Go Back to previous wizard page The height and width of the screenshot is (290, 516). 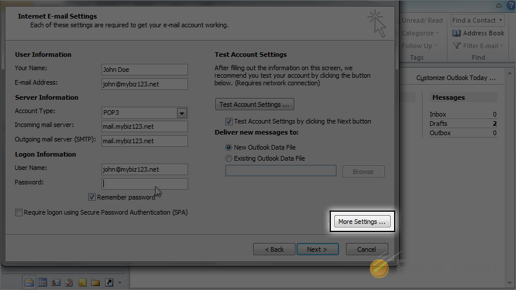tap(274, 249)
